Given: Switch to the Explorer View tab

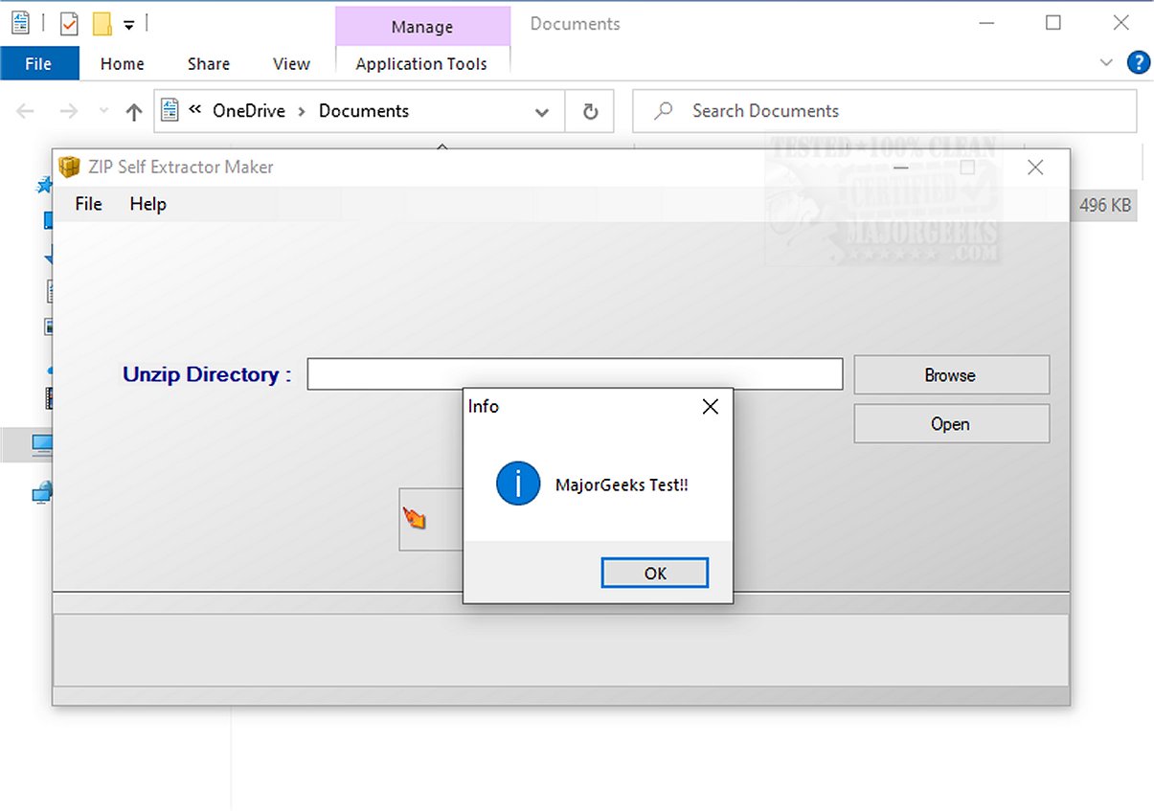Looking at the screenshot, I should click(291, 64).
